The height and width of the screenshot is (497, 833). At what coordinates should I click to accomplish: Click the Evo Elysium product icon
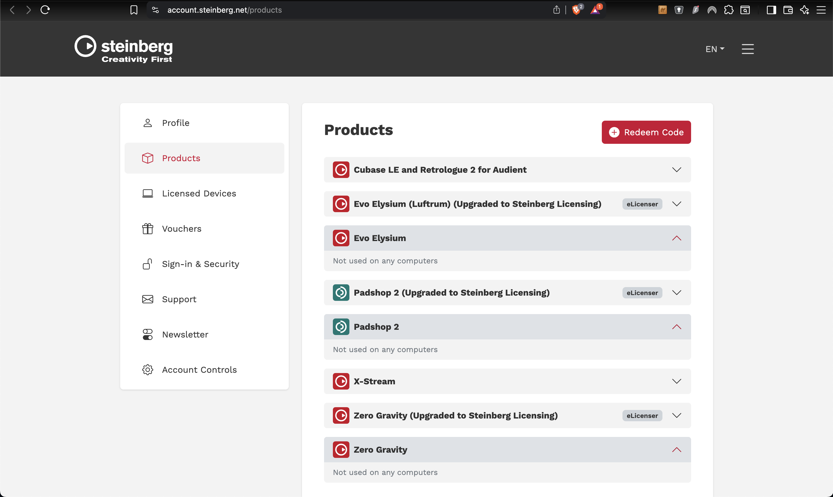pyautogui.click(x=341, y=238)
